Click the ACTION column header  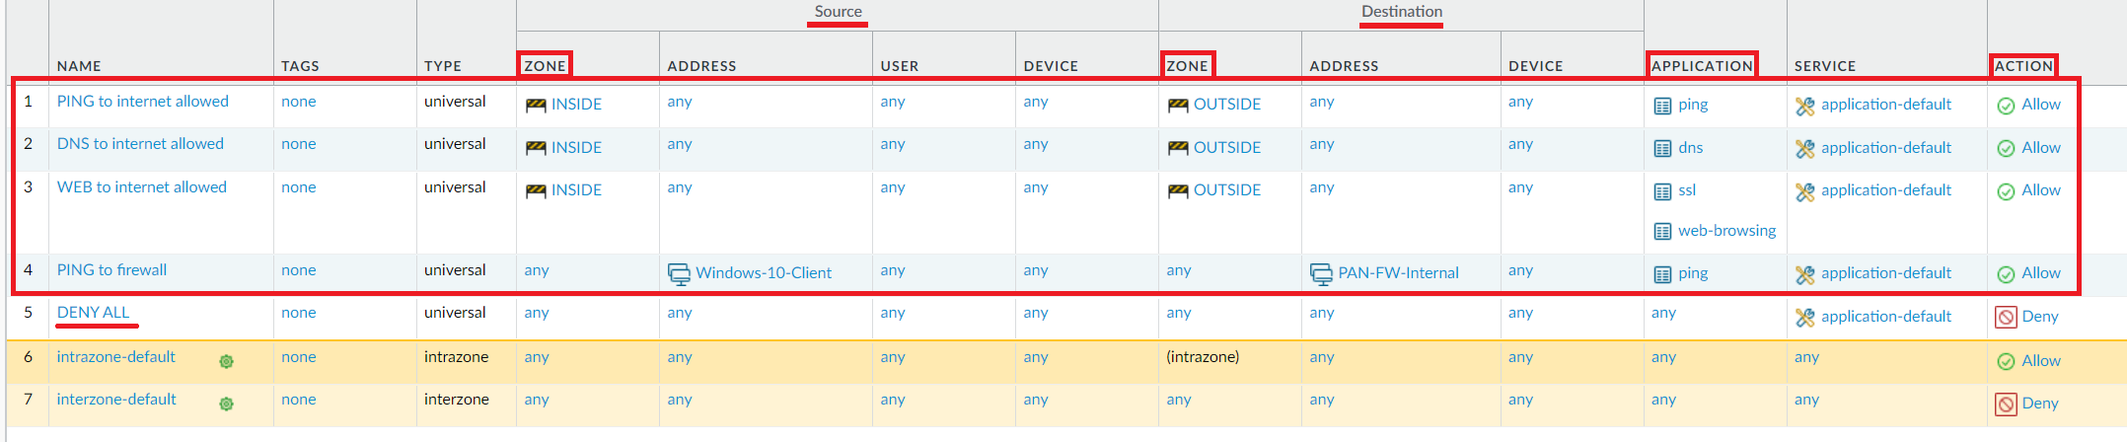pyautogui.click(x=2023, y=66)
